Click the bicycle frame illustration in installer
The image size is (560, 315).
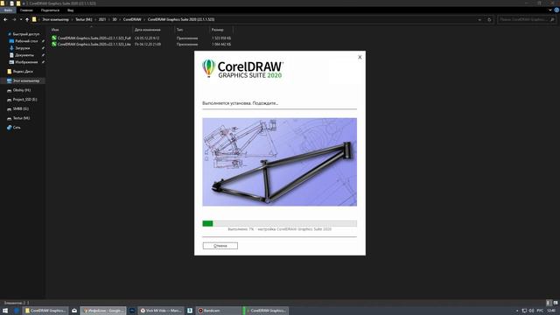[279, 162]
